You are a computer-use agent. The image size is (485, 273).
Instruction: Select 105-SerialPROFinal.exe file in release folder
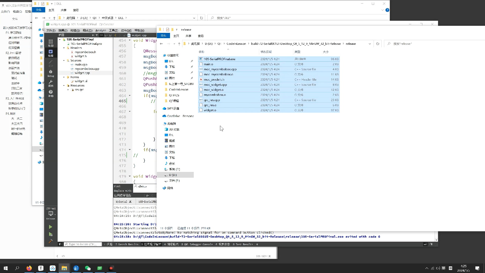(x=269, y=59)
